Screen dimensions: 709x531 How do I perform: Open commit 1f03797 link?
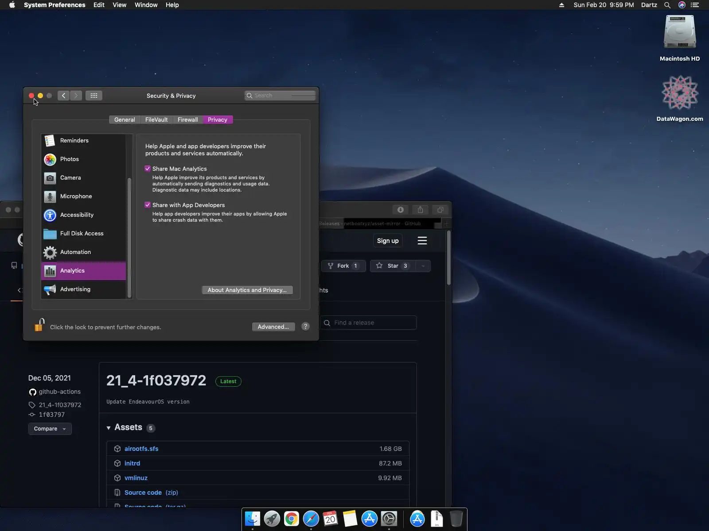pyautogui.click(x=51, y=415)
